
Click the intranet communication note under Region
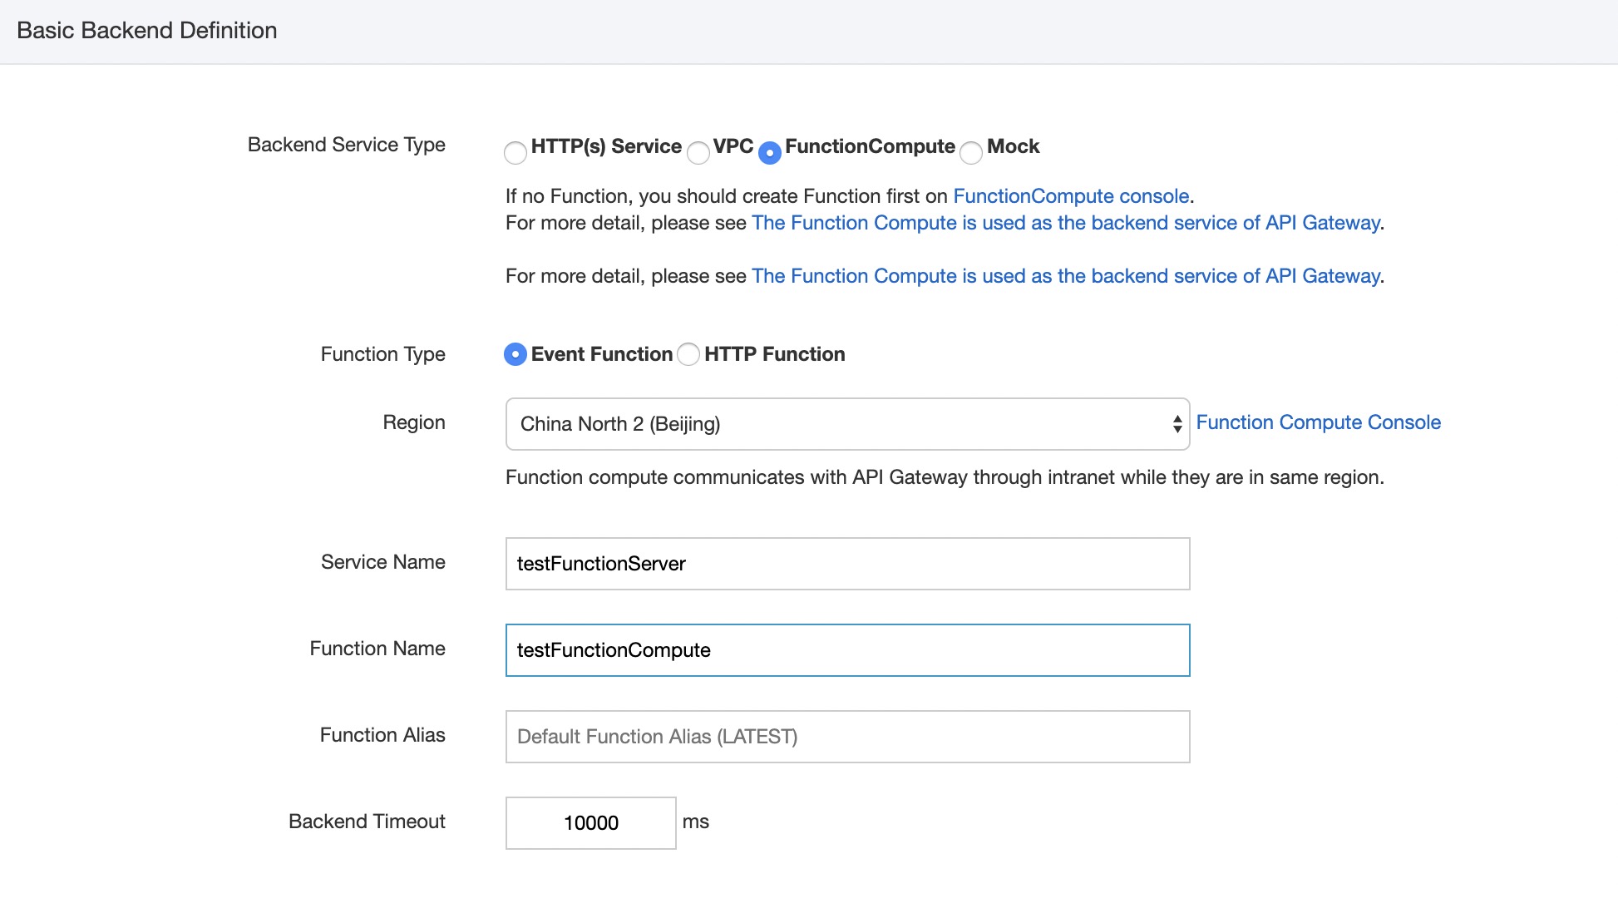945,477
